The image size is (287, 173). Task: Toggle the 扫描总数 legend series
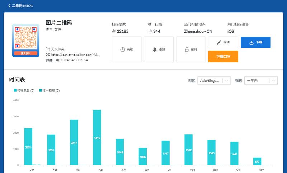[x=24, y=90]
